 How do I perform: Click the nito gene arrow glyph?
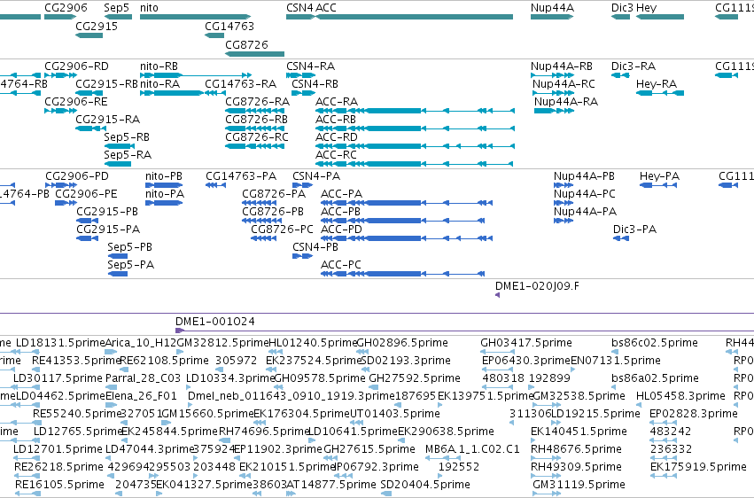tap(195, 17)
